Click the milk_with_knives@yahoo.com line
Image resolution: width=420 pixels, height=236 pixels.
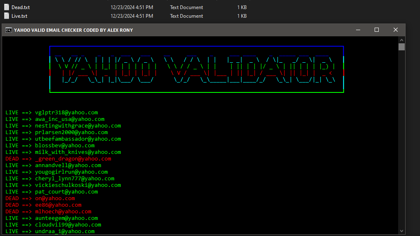point(63,152)
